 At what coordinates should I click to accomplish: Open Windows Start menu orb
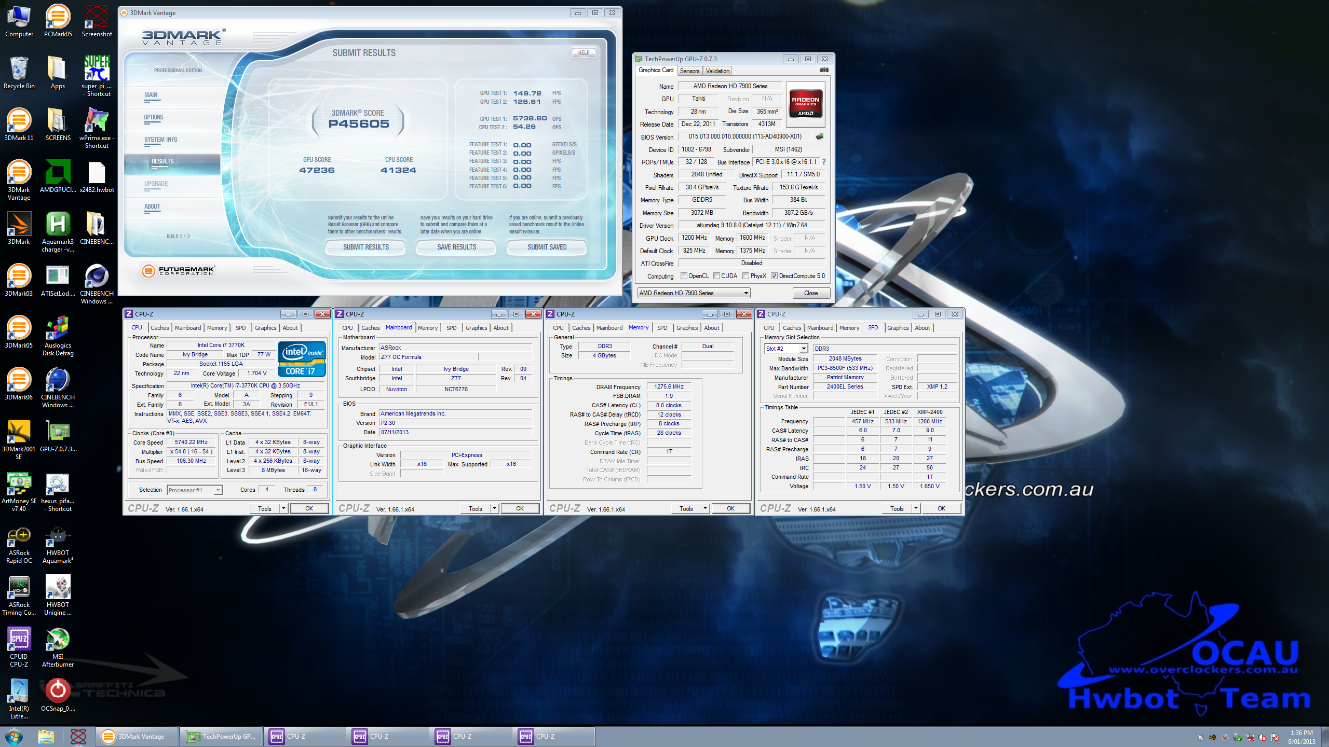(x=14, y=736)
